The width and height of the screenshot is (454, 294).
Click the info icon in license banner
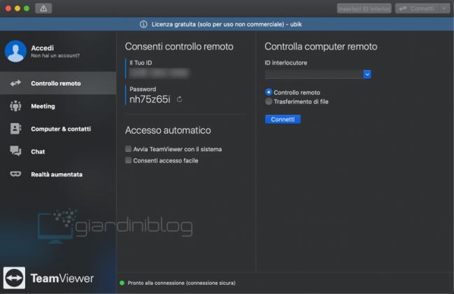(143, 24)
